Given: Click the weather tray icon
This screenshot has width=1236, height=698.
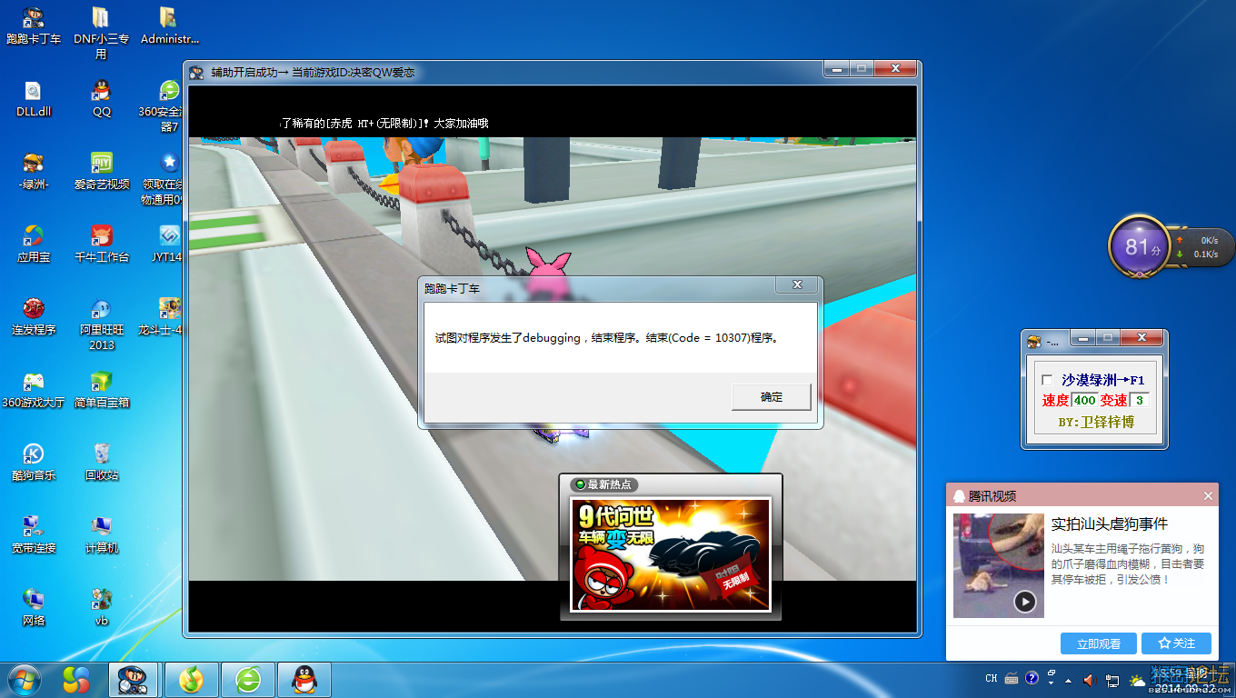Looking at the screenshot, I should click(x=1137, y=679).
